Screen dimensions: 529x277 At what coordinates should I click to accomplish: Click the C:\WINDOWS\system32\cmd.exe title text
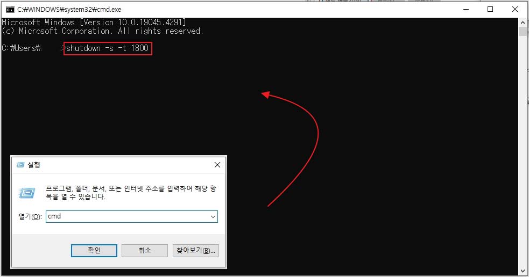tap(69, 10)
